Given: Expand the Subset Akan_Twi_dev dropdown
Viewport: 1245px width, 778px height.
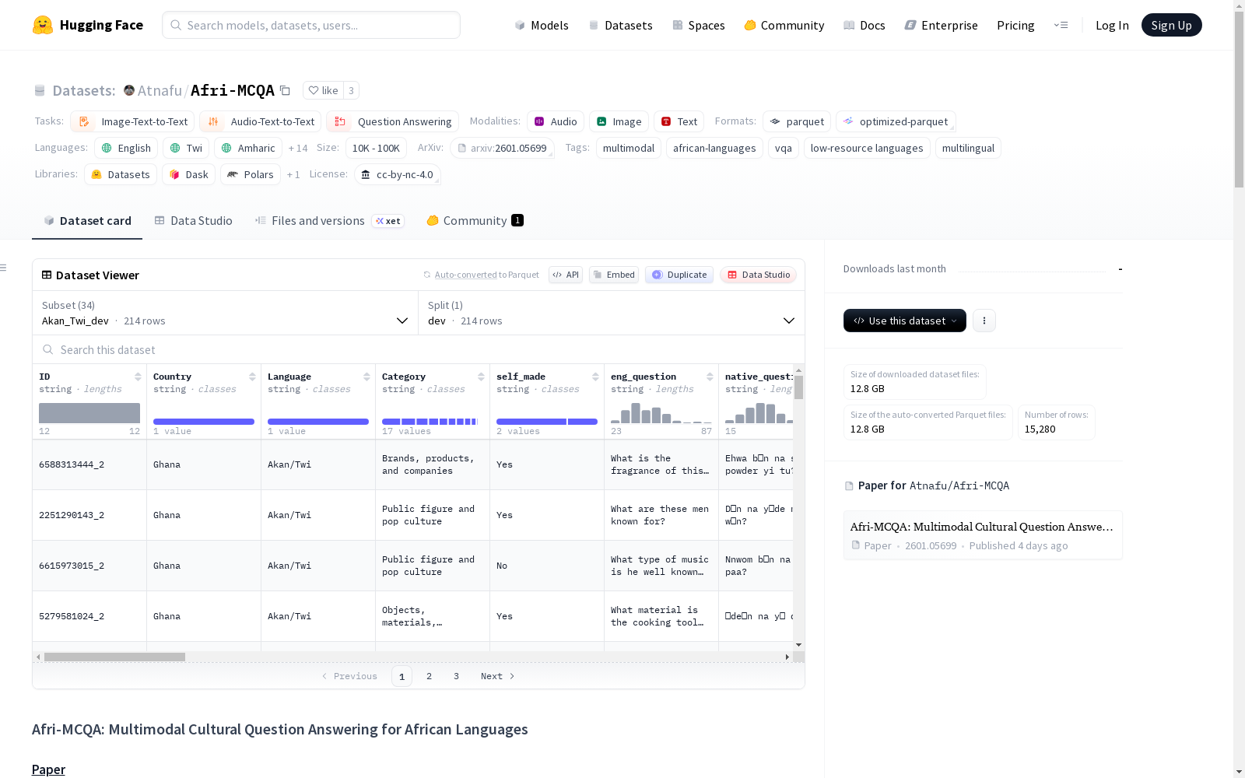Looking at the screenshot, I should click(225, 313).
